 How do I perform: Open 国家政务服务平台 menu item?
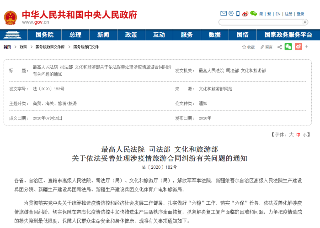288,35
